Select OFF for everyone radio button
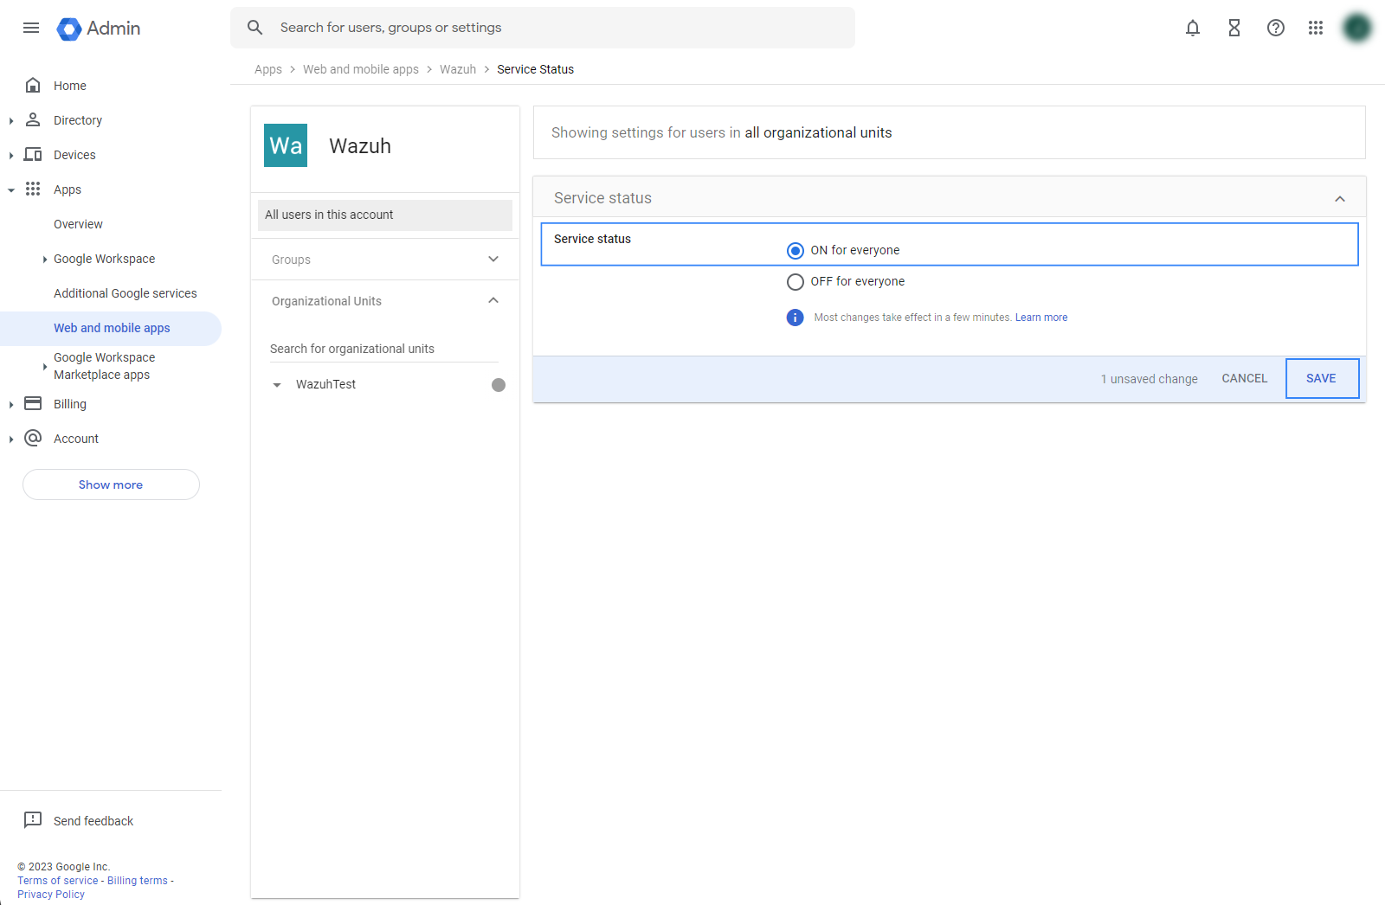 coord(795,282)
